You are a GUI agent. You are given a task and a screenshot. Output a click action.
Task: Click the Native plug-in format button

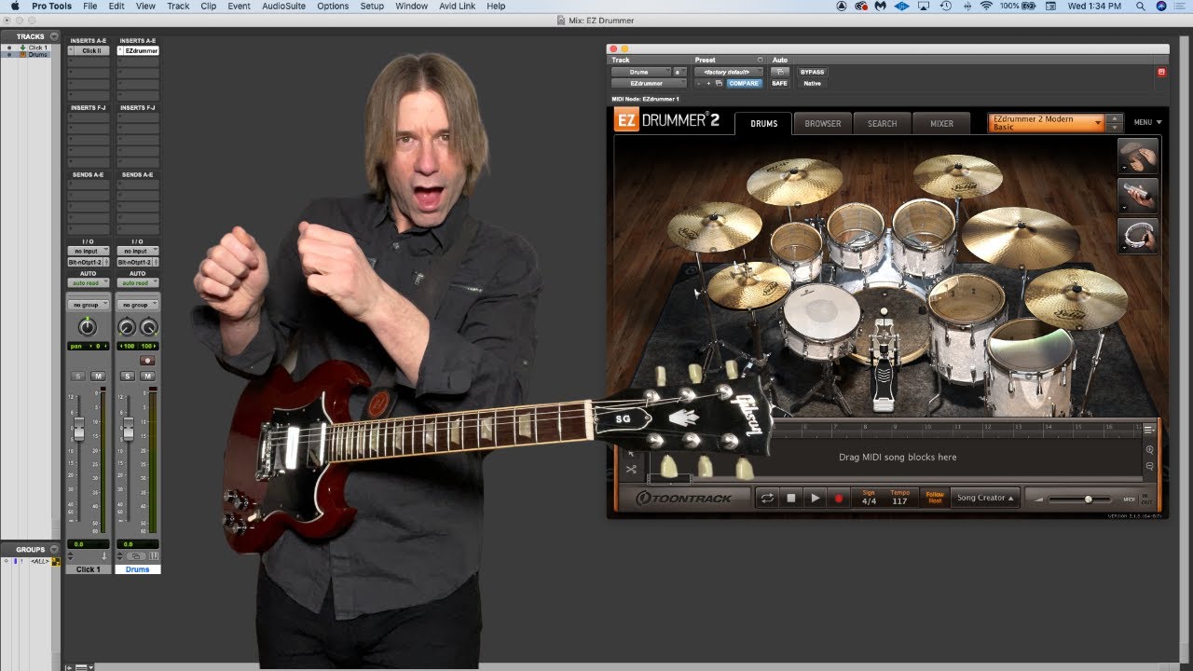[812, 83]
